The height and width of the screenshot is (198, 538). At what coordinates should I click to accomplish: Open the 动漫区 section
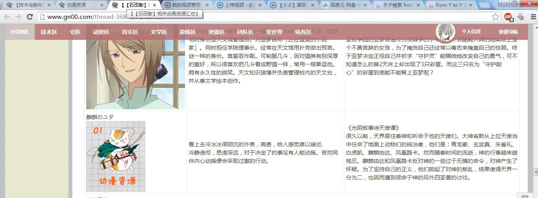(101, 32)
